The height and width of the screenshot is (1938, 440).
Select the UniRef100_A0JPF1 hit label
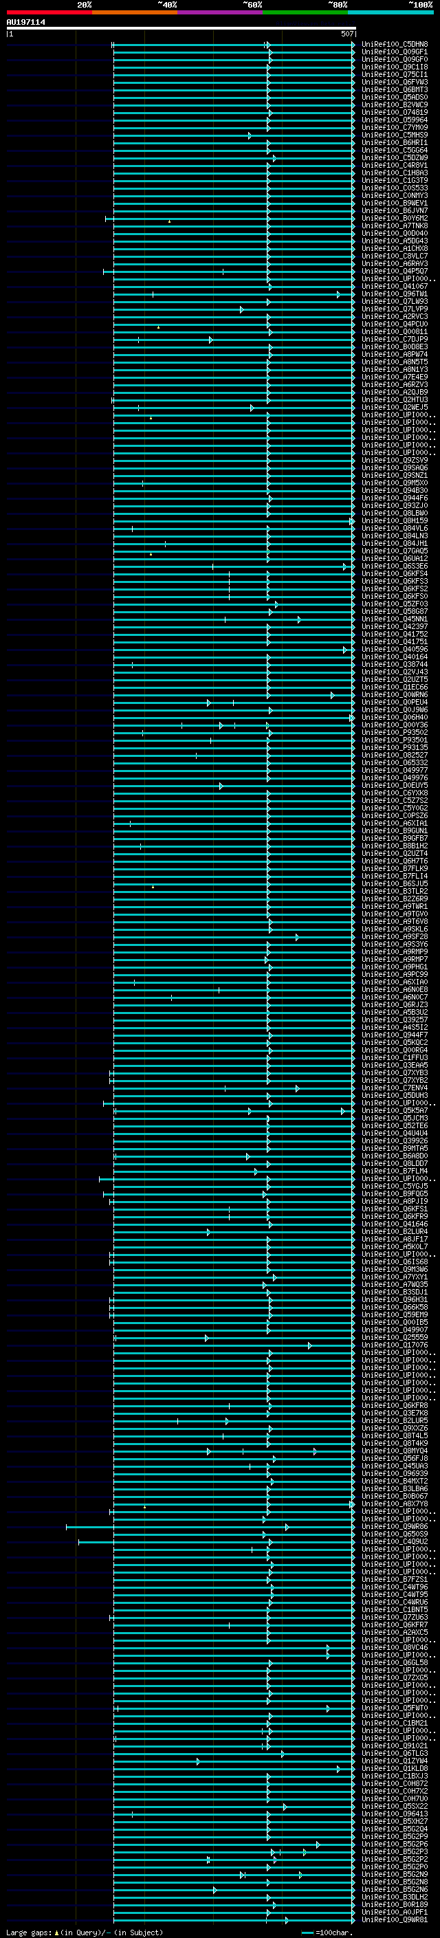point(394,1912)
